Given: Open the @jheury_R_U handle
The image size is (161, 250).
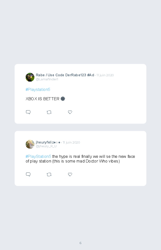Looking at the screenshot, I should pyautogui.click(x=46, y=146).
